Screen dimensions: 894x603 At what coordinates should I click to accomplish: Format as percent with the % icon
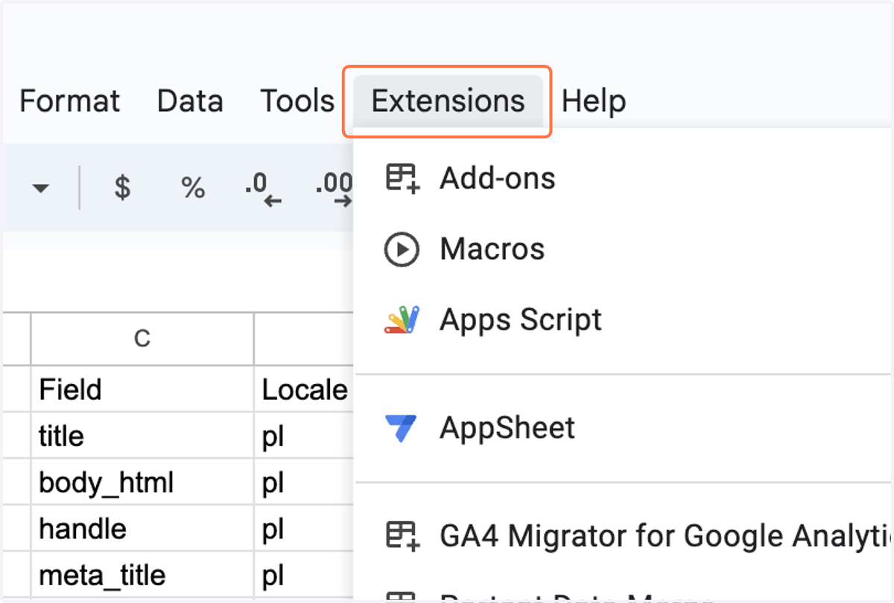[x=193, y=188]
